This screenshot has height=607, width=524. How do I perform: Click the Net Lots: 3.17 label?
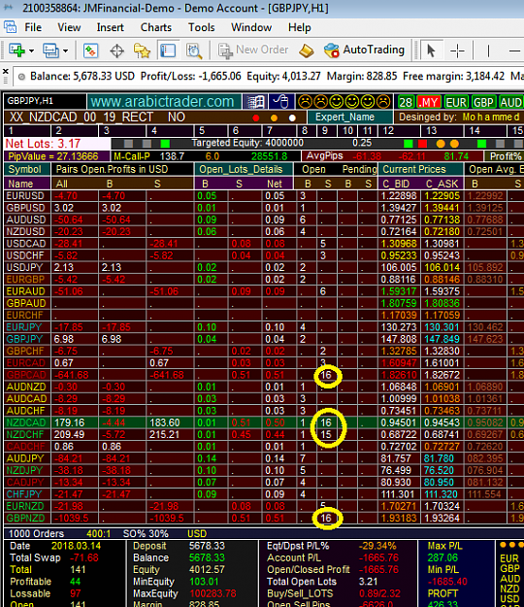(43, 144)
